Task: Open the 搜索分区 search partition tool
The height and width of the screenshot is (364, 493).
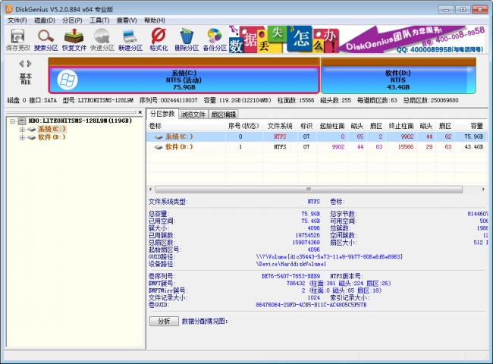Action: pyautogui.click(x=46, y=39)
